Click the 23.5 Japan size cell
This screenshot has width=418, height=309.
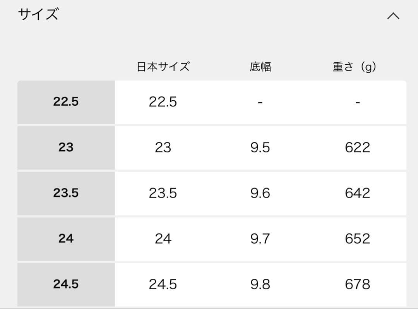click(x=163, y=193)
